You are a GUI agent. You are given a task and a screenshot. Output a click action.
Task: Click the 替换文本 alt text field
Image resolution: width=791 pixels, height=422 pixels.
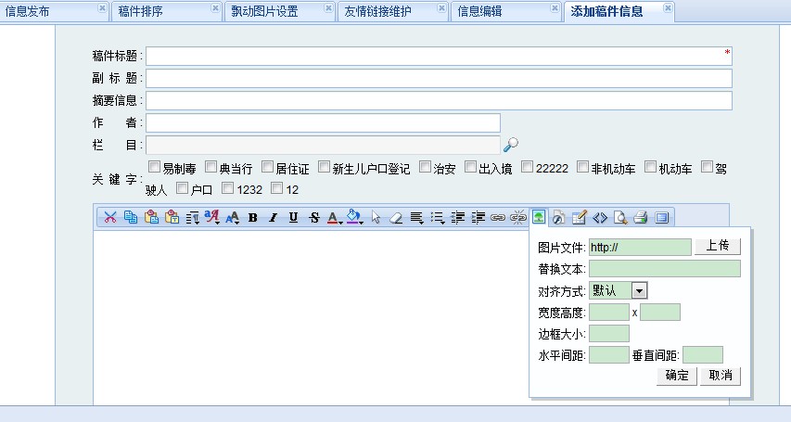665,269
